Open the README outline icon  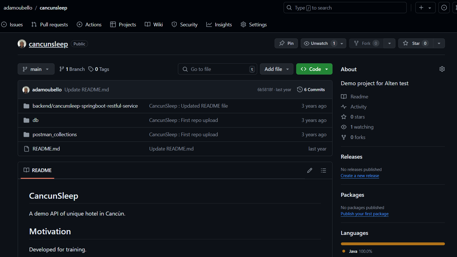[x=323, y=170]
